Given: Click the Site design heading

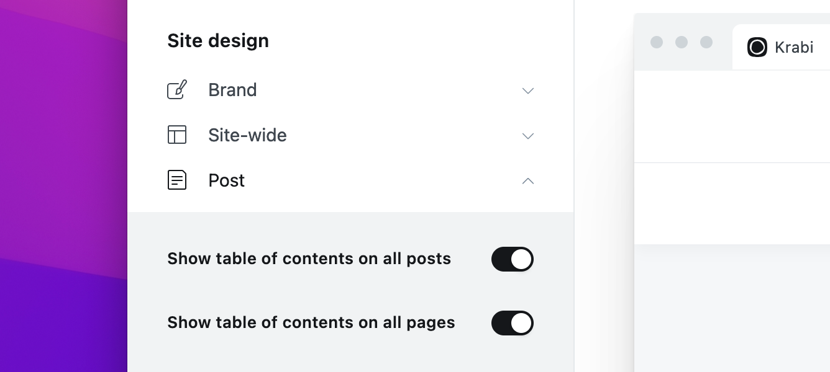Looking at the screenshot, I should [218, 41].
